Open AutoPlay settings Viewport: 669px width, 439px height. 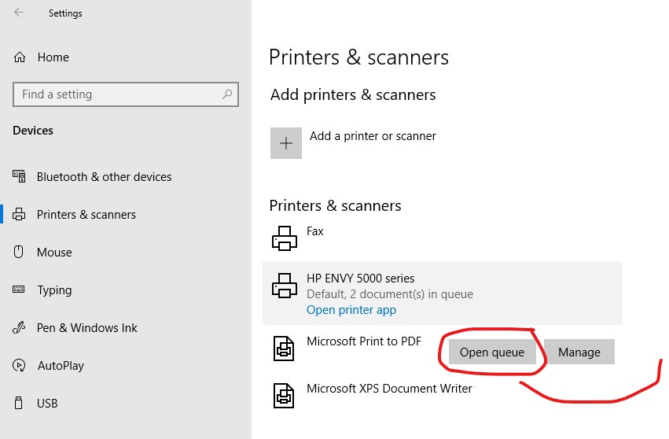tap(61, 366)
